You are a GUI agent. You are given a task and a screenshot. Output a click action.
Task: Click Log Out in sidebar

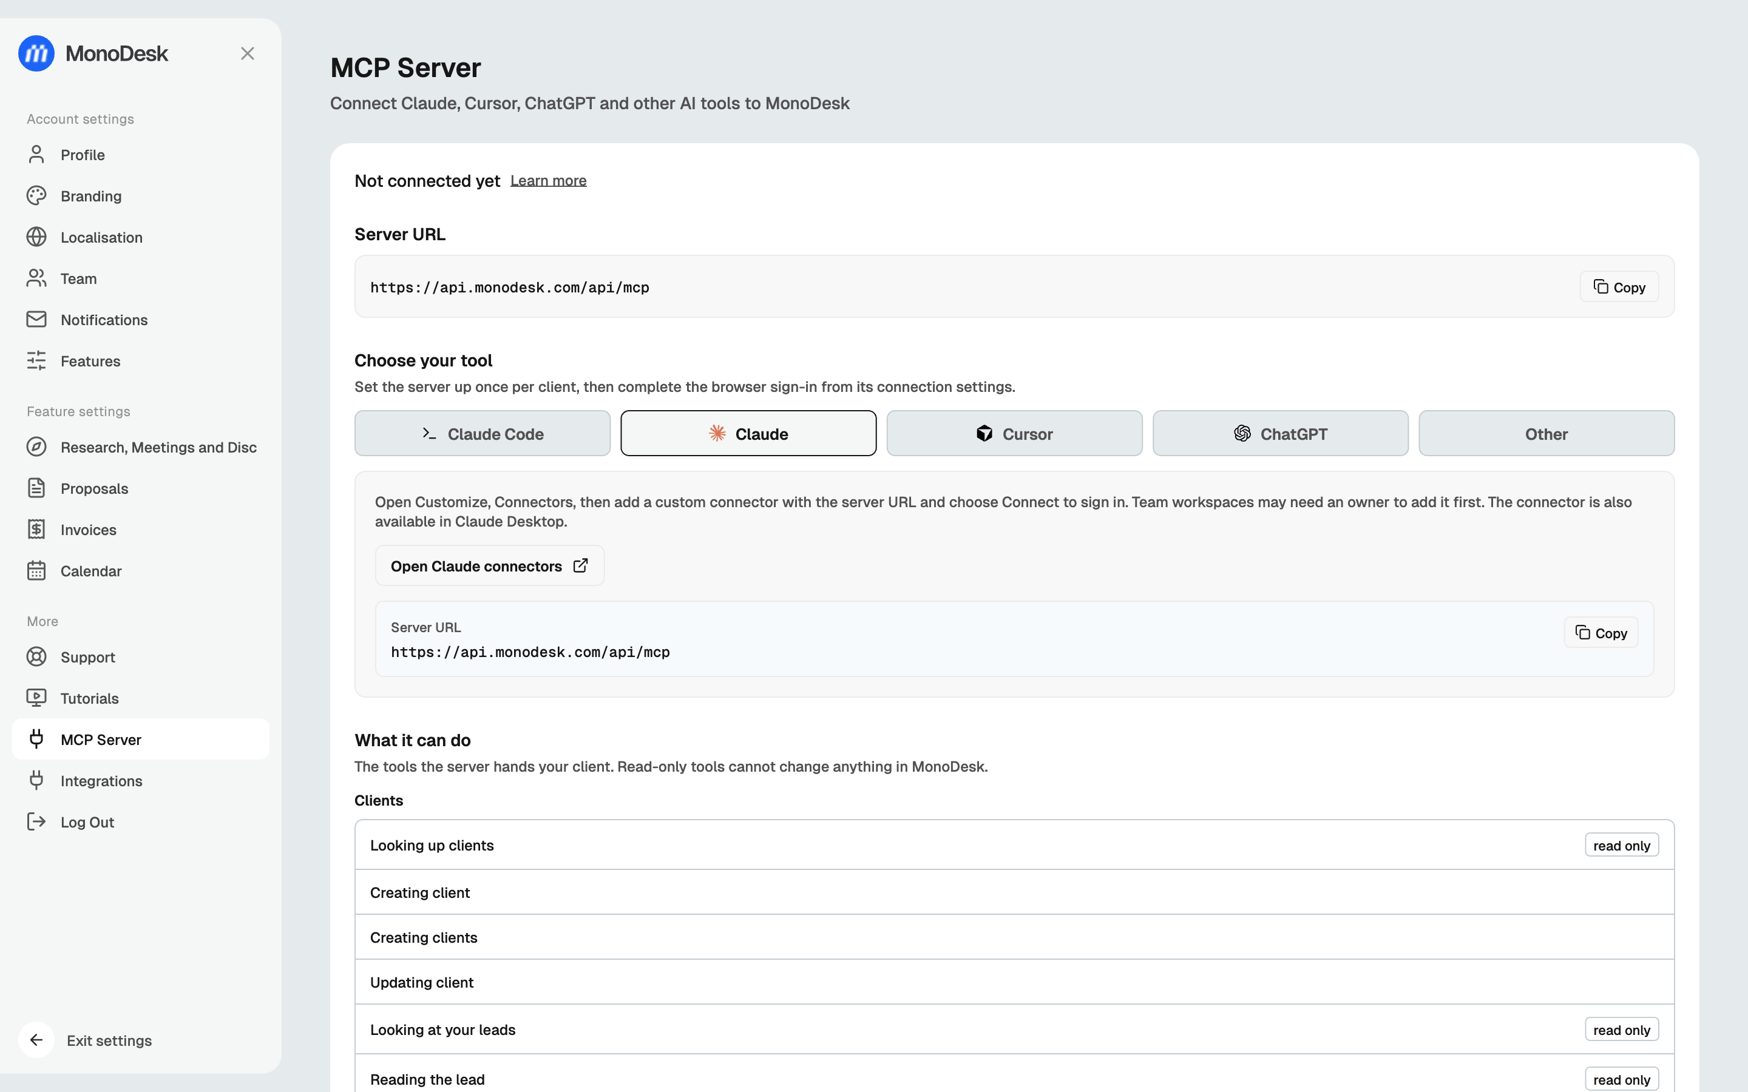click(x=141, y=821)
